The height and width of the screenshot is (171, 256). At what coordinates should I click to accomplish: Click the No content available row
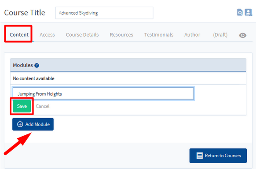pos(128,78)
